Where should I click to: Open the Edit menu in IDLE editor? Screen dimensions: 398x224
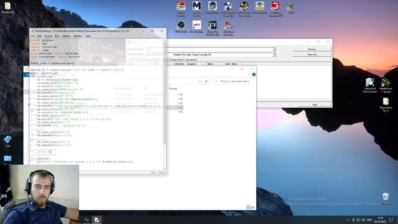point(39,36)
